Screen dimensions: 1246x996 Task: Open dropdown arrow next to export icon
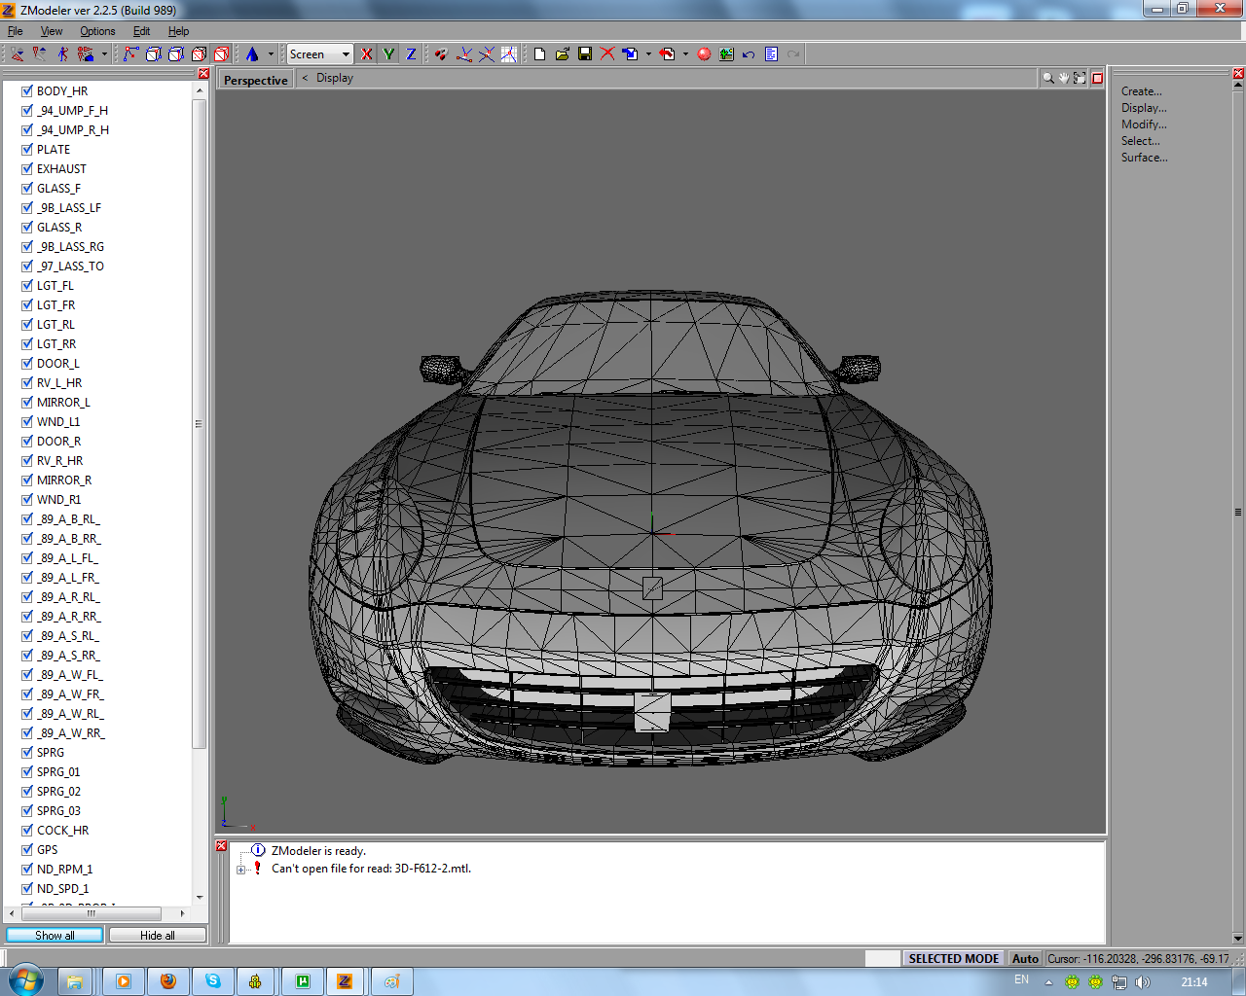coord(685,54)
